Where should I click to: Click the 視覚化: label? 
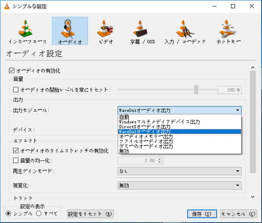point(21,185)
